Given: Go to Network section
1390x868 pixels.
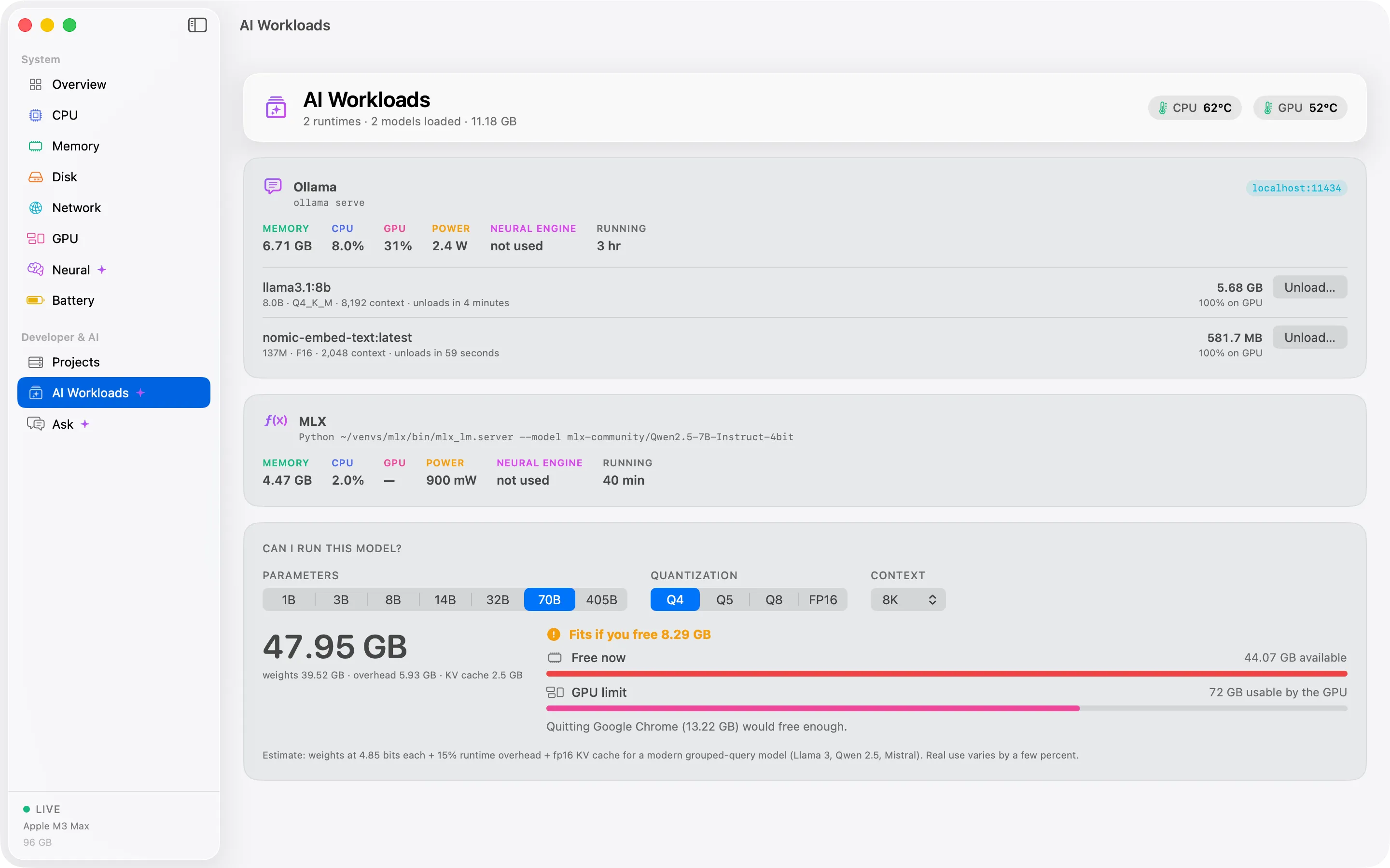Looking at the screenshot, I should tap(114, 208).
